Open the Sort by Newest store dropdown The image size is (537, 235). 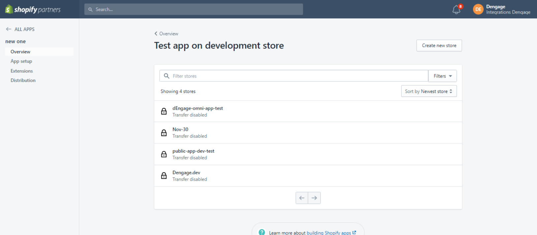click(x=428, y=91)
